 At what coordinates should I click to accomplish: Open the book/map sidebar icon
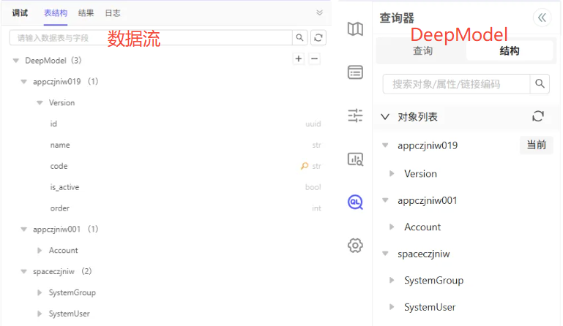tap(355, 29)
